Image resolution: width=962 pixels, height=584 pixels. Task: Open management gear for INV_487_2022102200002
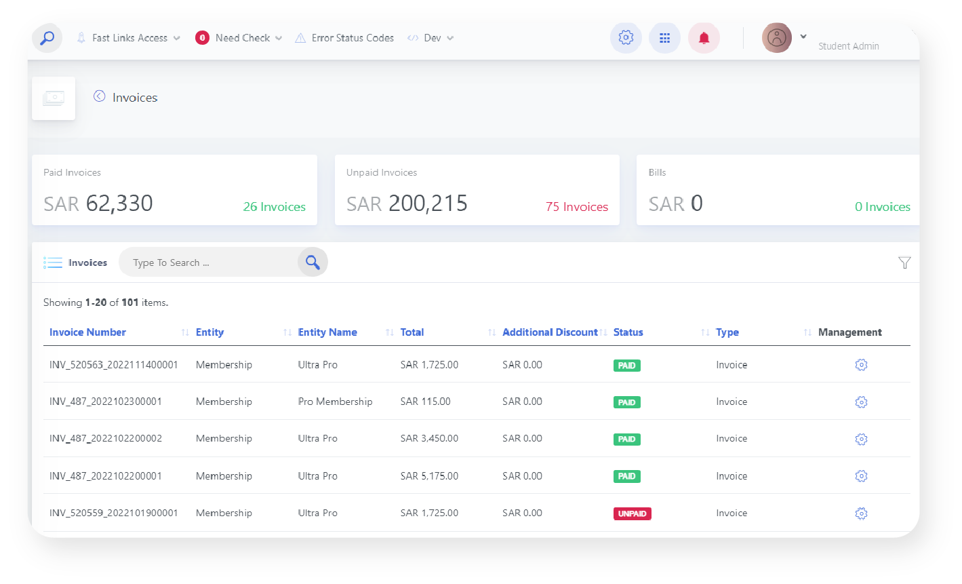861,439
